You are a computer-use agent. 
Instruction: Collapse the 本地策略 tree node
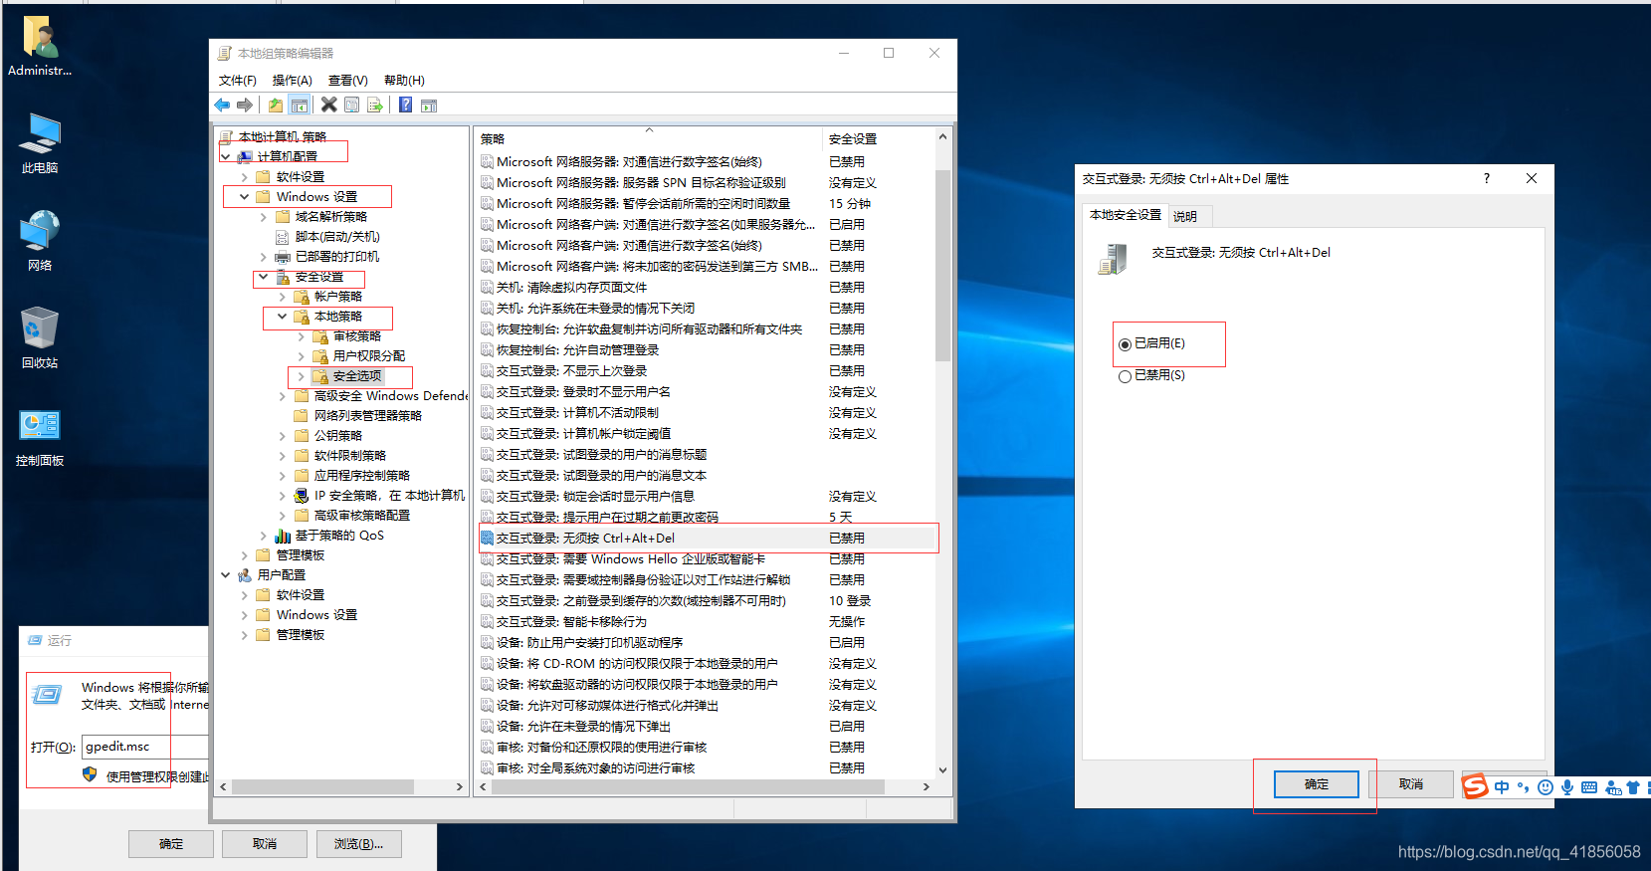pos(283,316)
